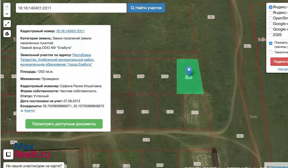Choose the first Google map layer
This screenshot has height=168, width=288.
[x=271, y=24]
